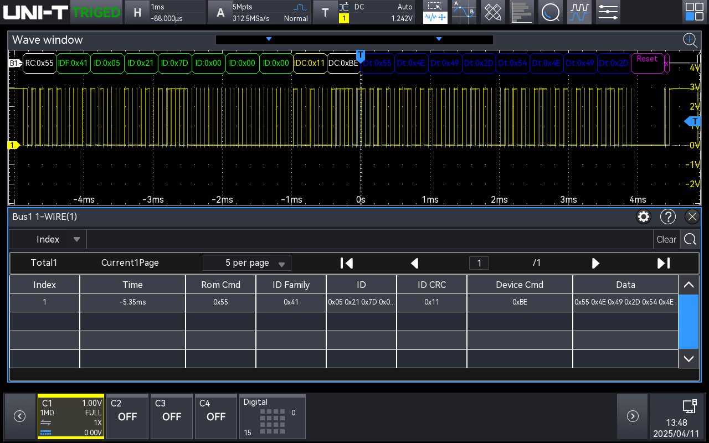Toggle channel C3 OFF button

click(172, 416)
